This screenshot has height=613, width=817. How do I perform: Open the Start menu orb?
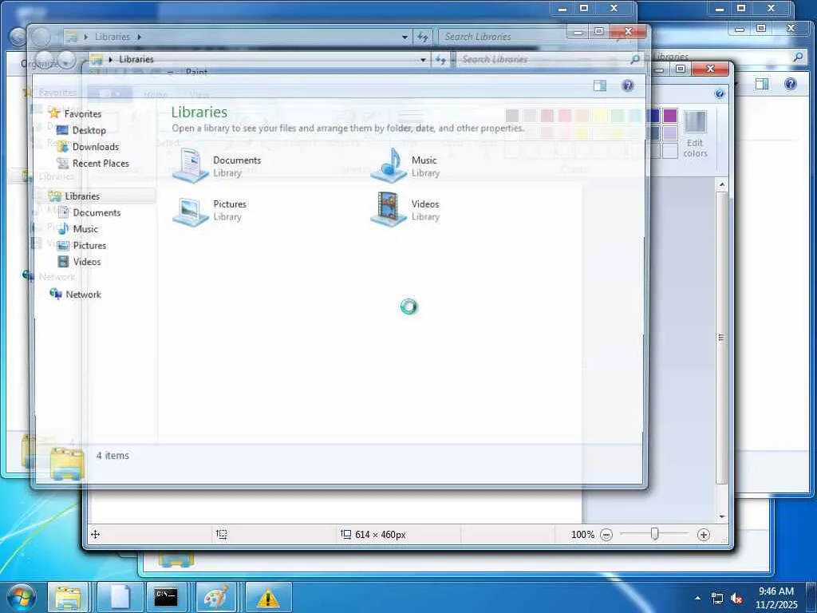coord(22,597)
